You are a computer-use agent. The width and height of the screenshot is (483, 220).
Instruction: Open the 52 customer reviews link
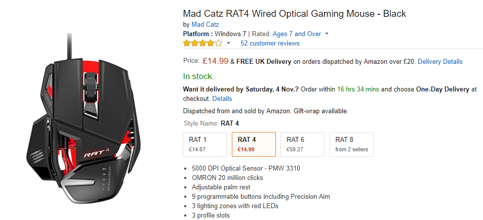coord(270,43)
